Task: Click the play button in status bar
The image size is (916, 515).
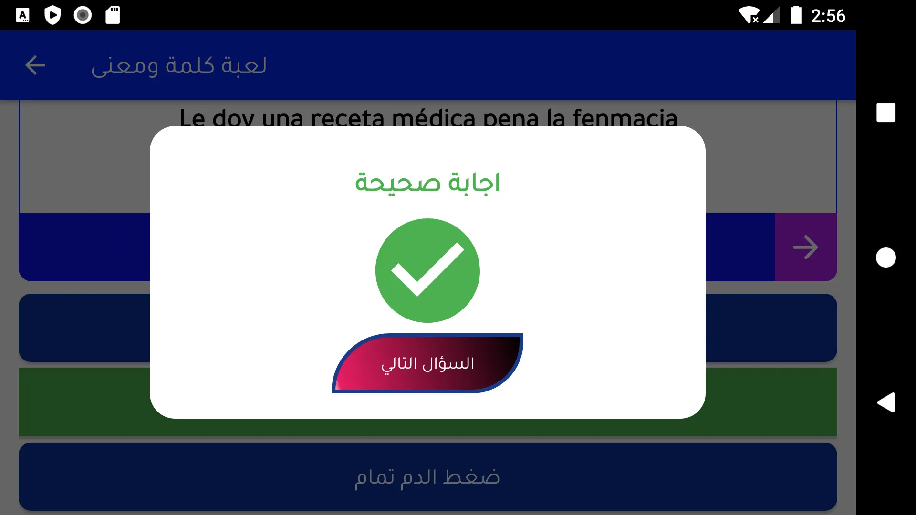Action: (x=52, y=14)
